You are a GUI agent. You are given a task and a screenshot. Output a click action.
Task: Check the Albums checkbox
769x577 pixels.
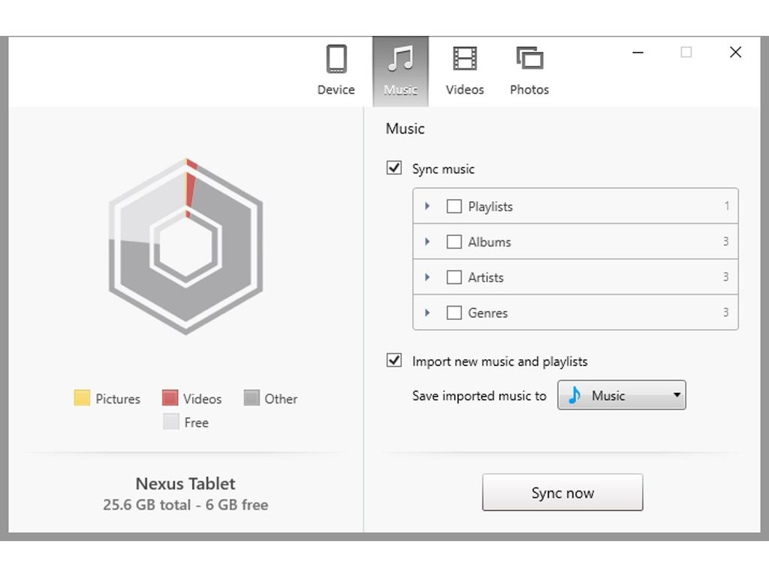click(x=454, y=241)
